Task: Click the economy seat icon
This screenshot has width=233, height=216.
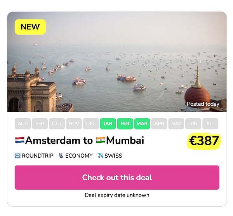Action: click(61, 156)
